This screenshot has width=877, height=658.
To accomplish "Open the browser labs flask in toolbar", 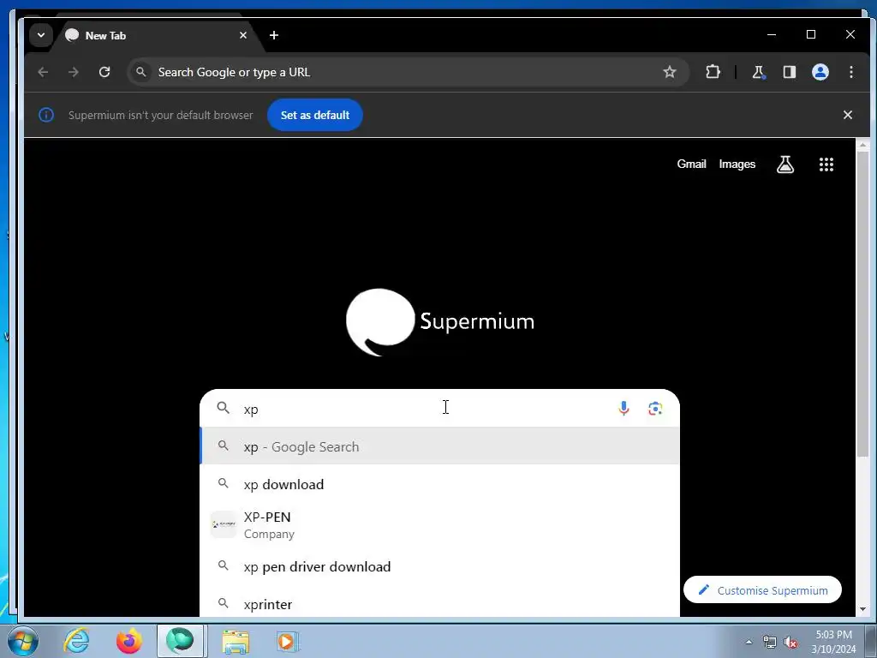I will point(759,72).
